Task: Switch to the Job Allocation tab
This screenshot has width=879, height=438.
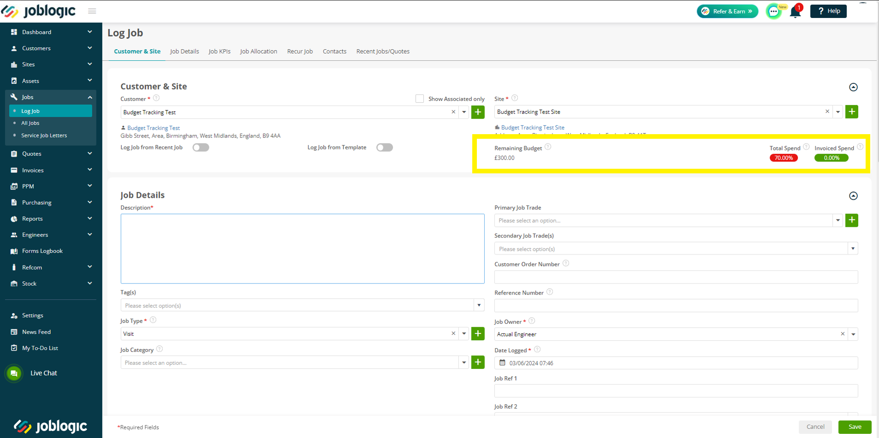Action: tap(259, 51)
